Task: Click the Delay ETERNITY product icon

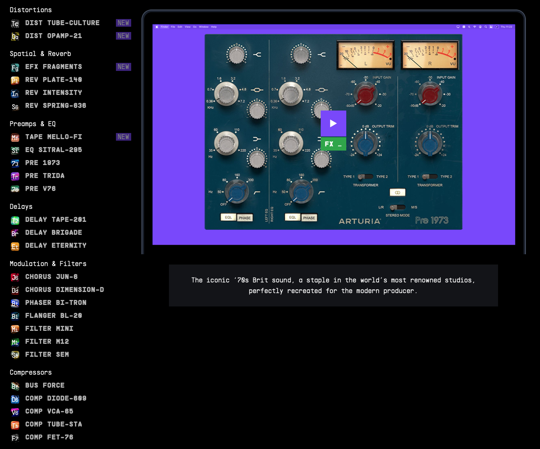Action: [x=15, y=246]
